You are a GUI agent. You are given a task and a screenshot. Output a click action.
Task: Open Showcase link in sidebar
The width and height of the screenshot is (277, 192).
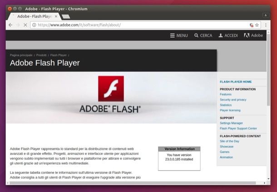(x=227, y=147)
